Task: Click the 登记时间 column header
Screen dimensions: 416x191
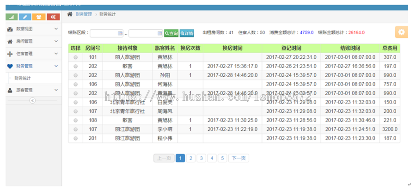Action: pyautogui.click(x=291, y=48)
